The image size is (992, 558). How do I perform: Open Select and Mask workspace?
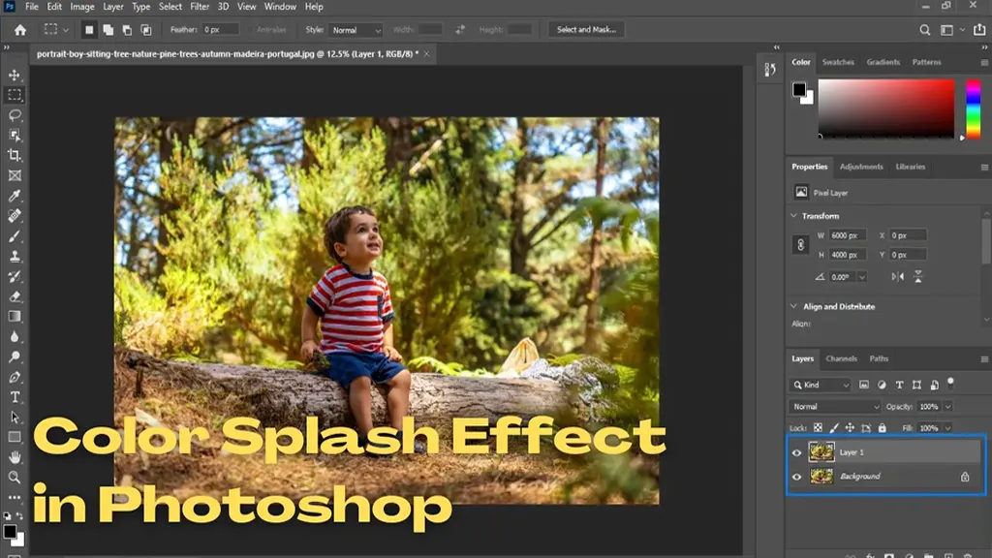586,29
